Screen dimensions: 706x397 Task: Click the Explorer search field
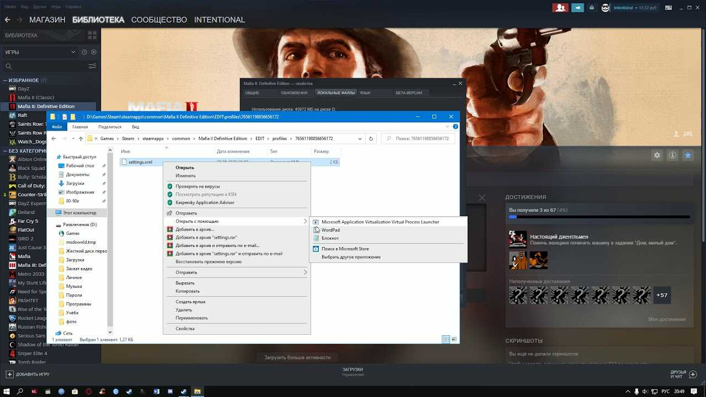418,139
